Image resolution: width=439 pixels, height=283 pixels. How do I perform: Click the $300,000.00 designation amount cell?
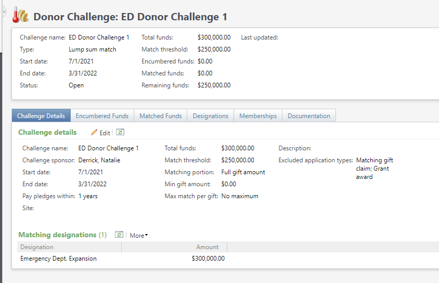click(208, 259)
